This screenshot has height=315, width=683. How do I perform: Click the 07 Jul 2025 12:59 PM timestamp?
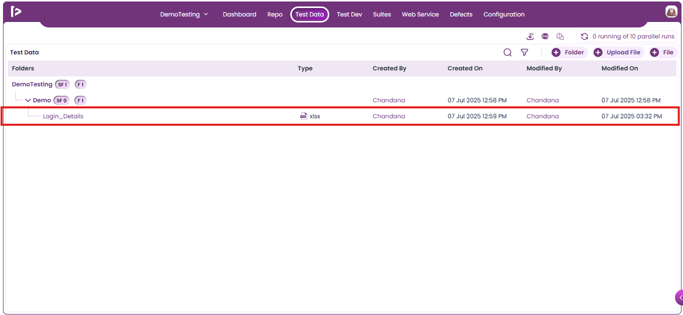(x=477, y=116)
